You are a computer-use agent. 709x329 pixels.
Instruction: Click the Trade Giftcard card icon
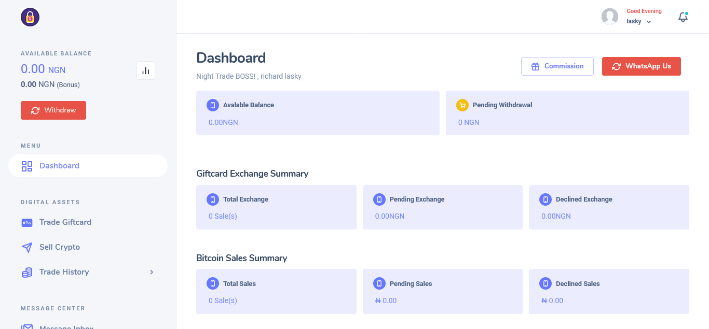(27, 222)
